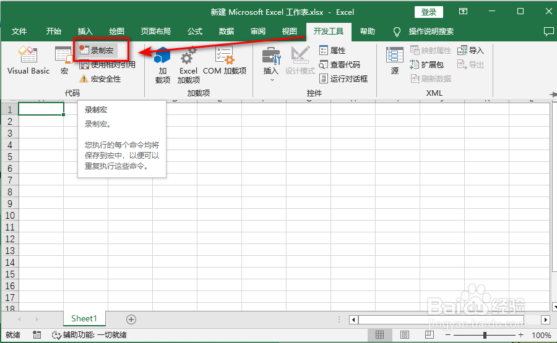Click zoom out minus button

pos(448,335)
